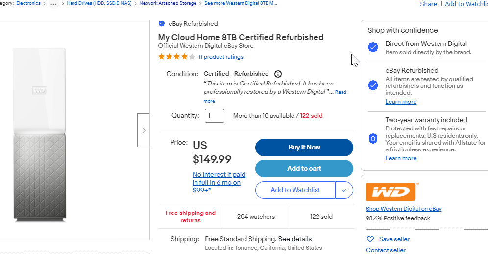Click the two-year warranty shield icon
Image resolution: width=488 pixels, height=256 pixels.
pos(373,138)
